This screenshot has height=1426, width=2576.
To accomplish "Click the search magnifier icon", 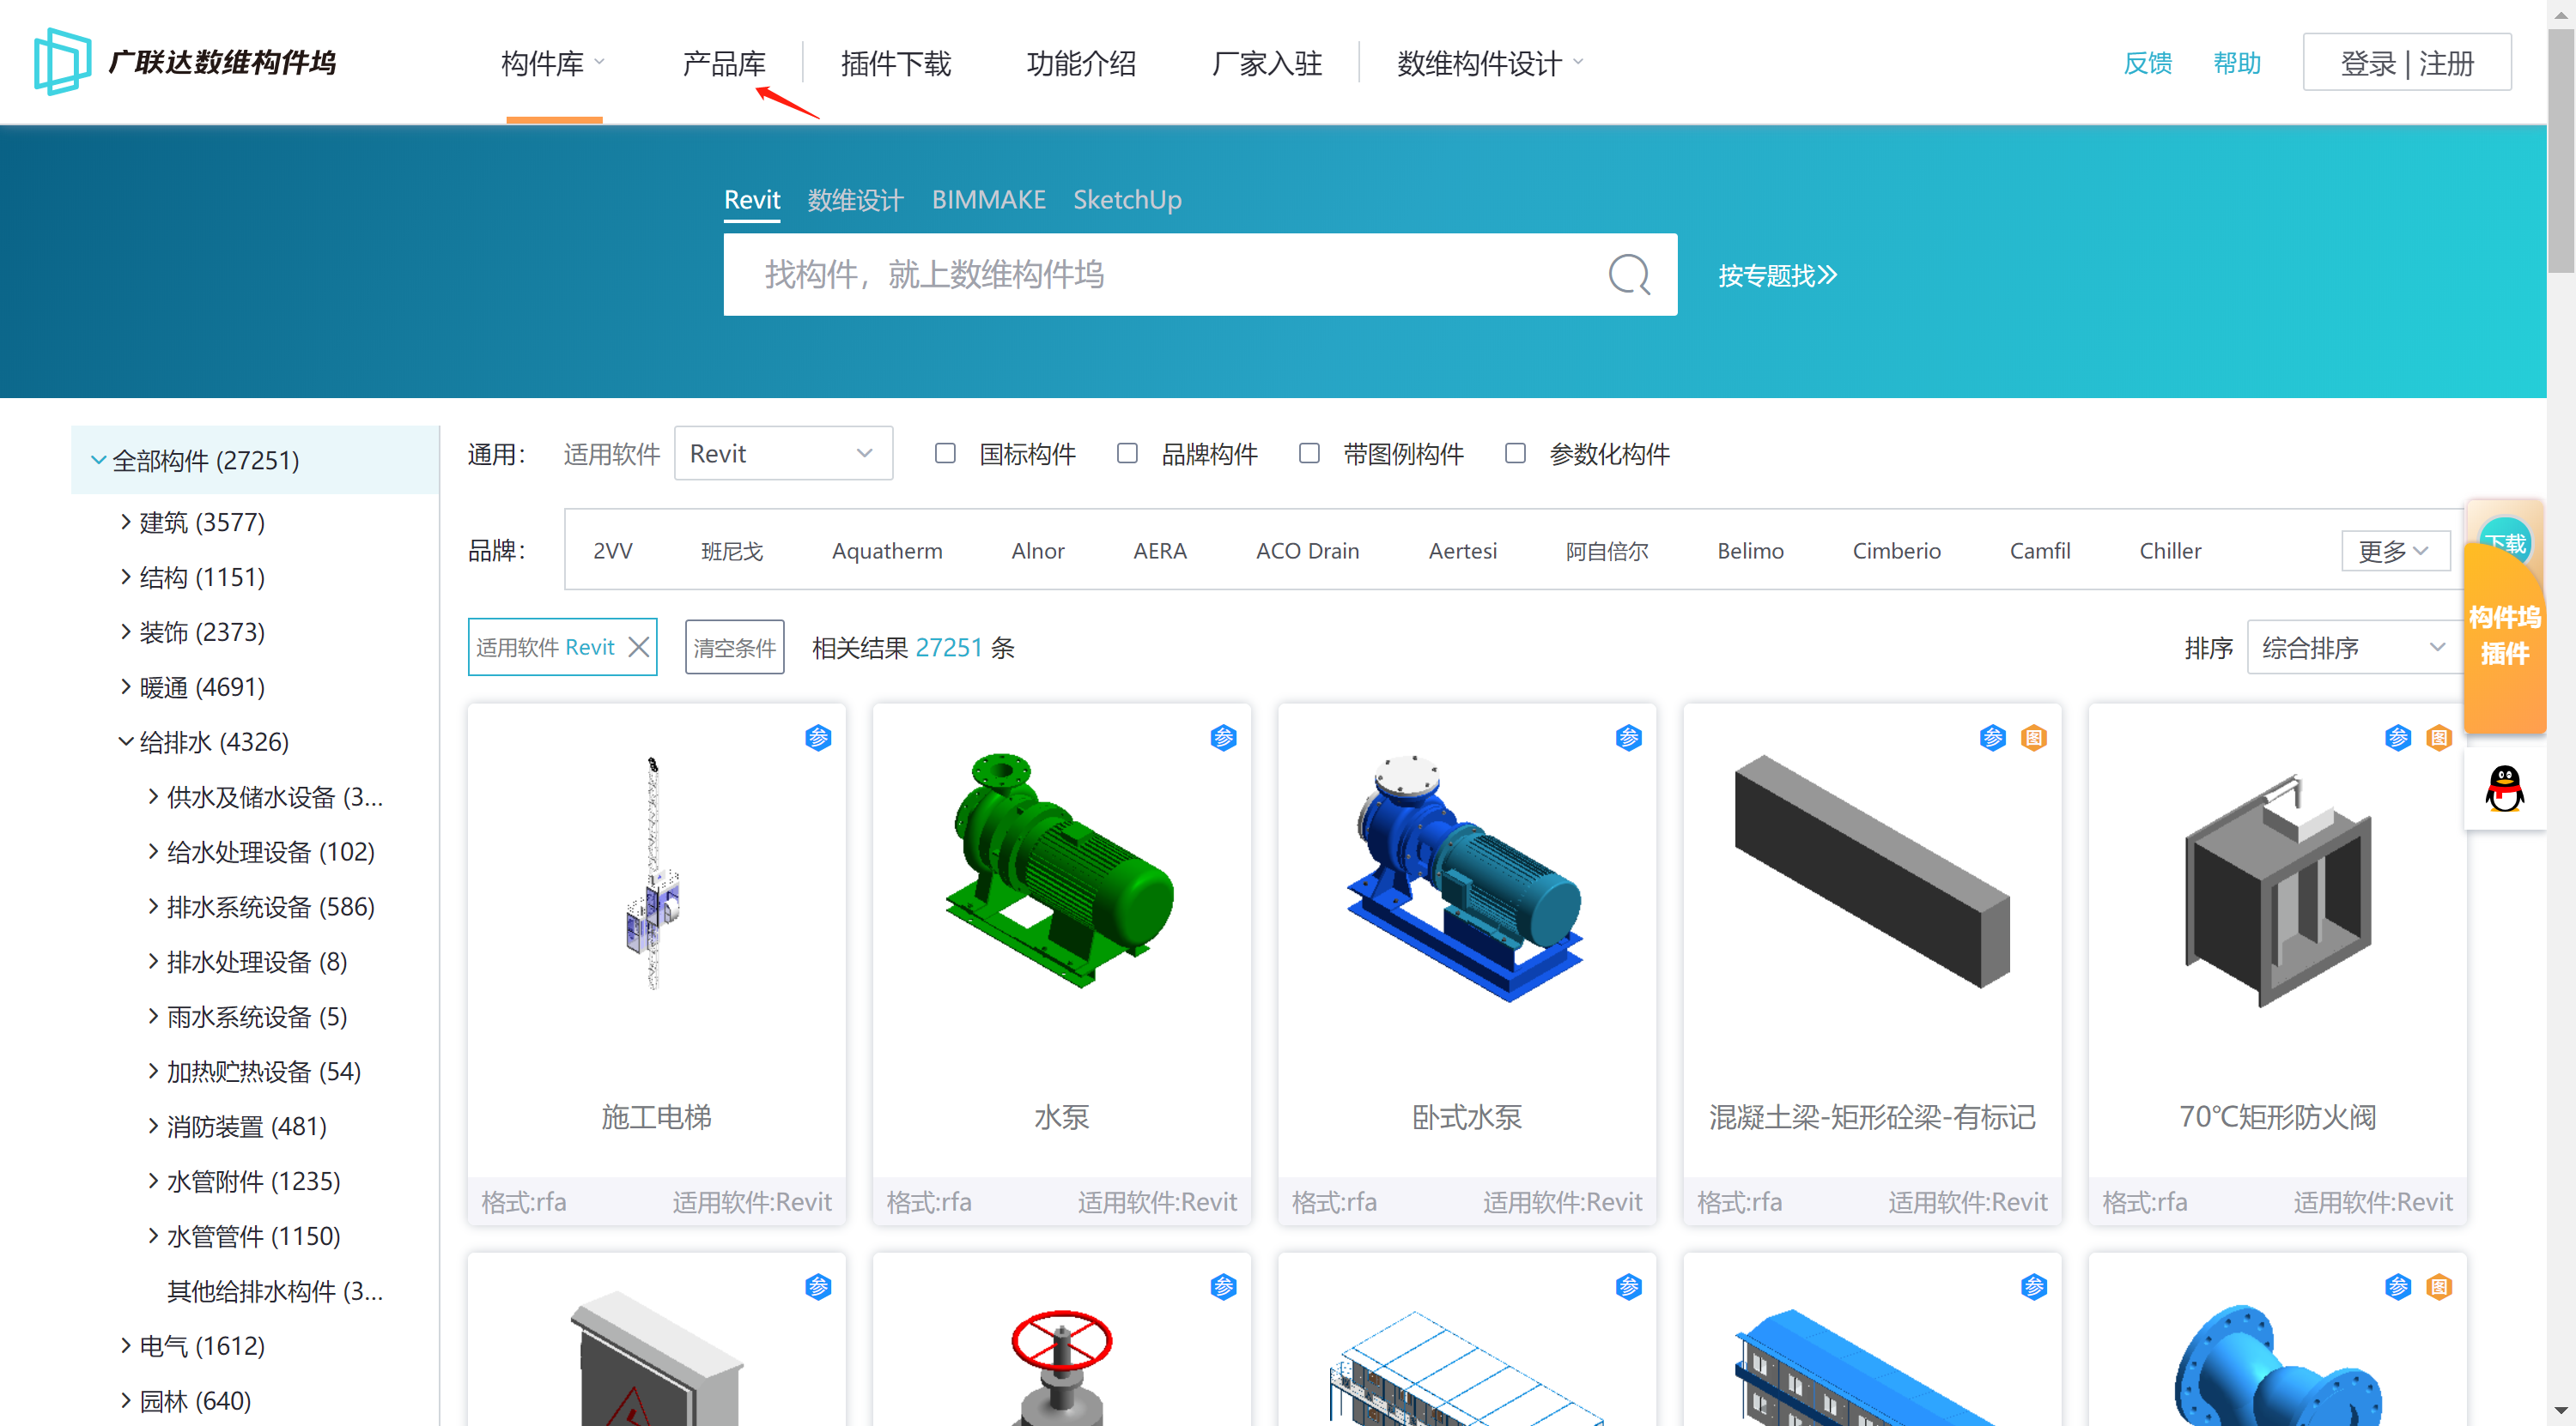I will (1628, 274).
